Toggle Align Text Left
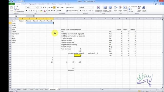164x92 pixels. tap(49, 11)
